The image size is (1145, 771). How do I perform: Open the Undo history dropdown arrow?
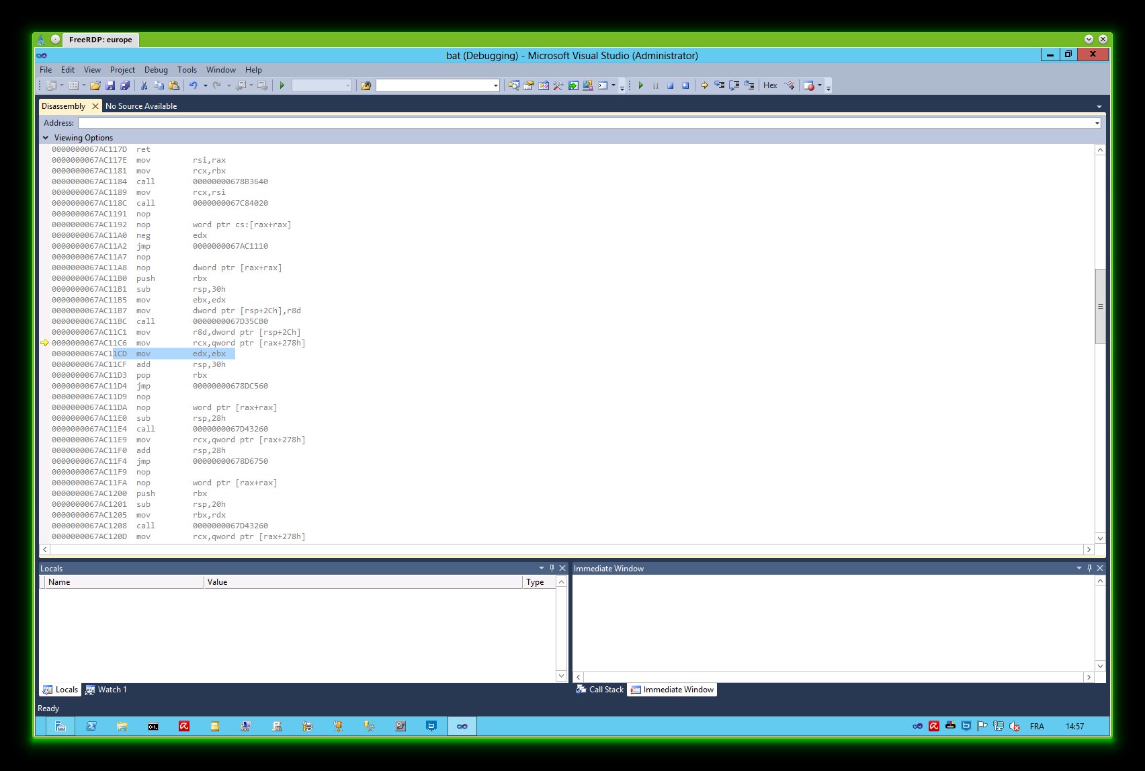coord(205,85)
